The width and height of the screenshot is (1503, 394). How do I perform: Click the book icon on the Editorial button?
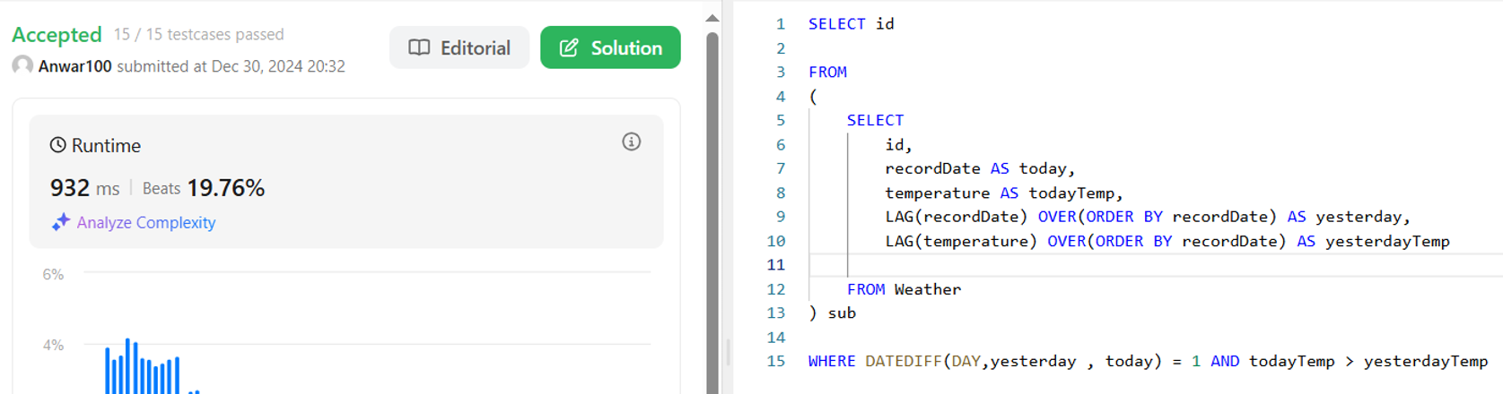click(419, 47)
